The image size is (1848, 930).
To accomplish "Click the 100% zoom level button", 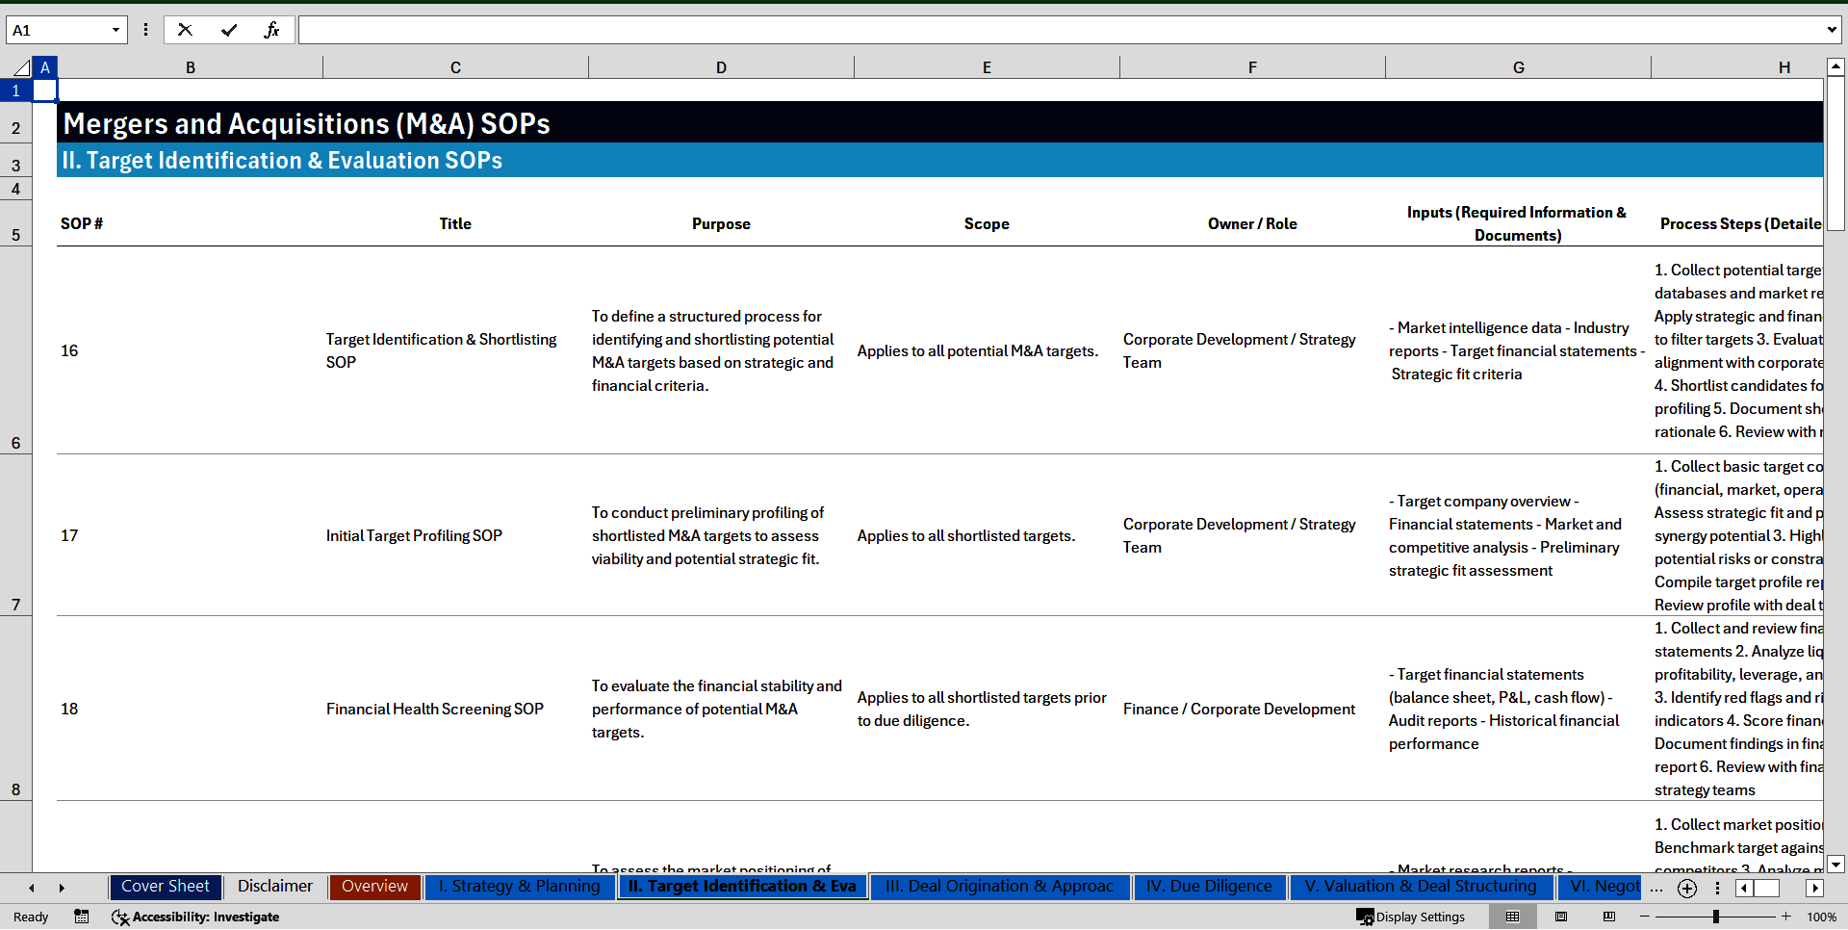I will click(x=1821, y=917).
